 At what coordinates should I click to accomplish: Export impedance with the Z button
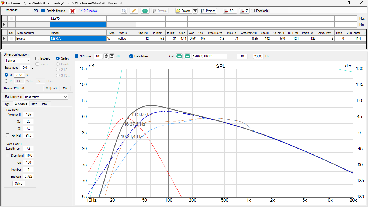click(244, 11)
